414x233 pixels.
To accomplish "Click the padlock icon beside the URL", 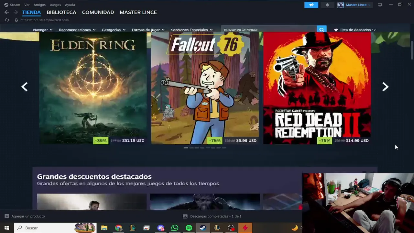I will point(16,20).
